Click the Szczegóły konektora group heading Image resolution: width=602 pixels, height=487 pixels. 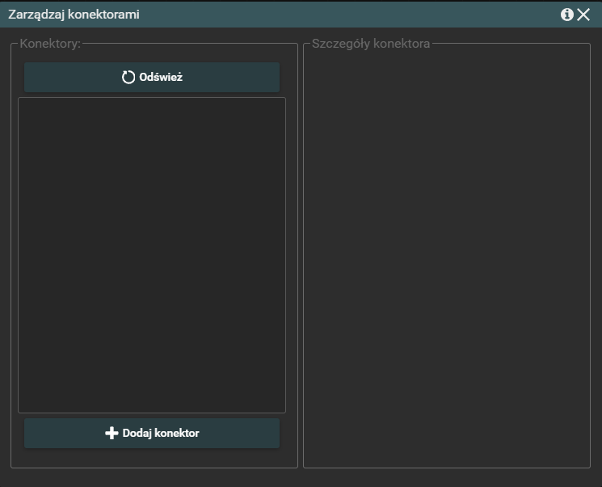[x=371, y=44]
